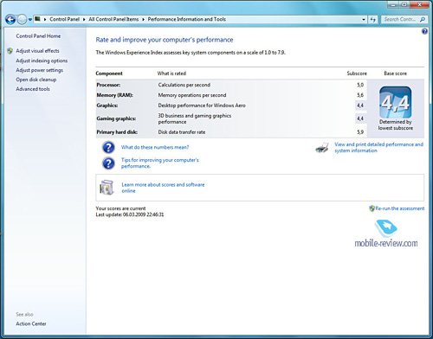Screen dimensions: 433x339
Task: Open View and print detailed performance information
Action: pyautogui.click(x=378, y=147)
